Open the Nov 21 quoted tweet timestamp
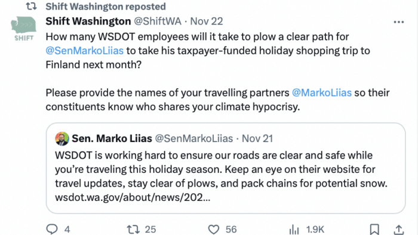 tap(257, 138)
